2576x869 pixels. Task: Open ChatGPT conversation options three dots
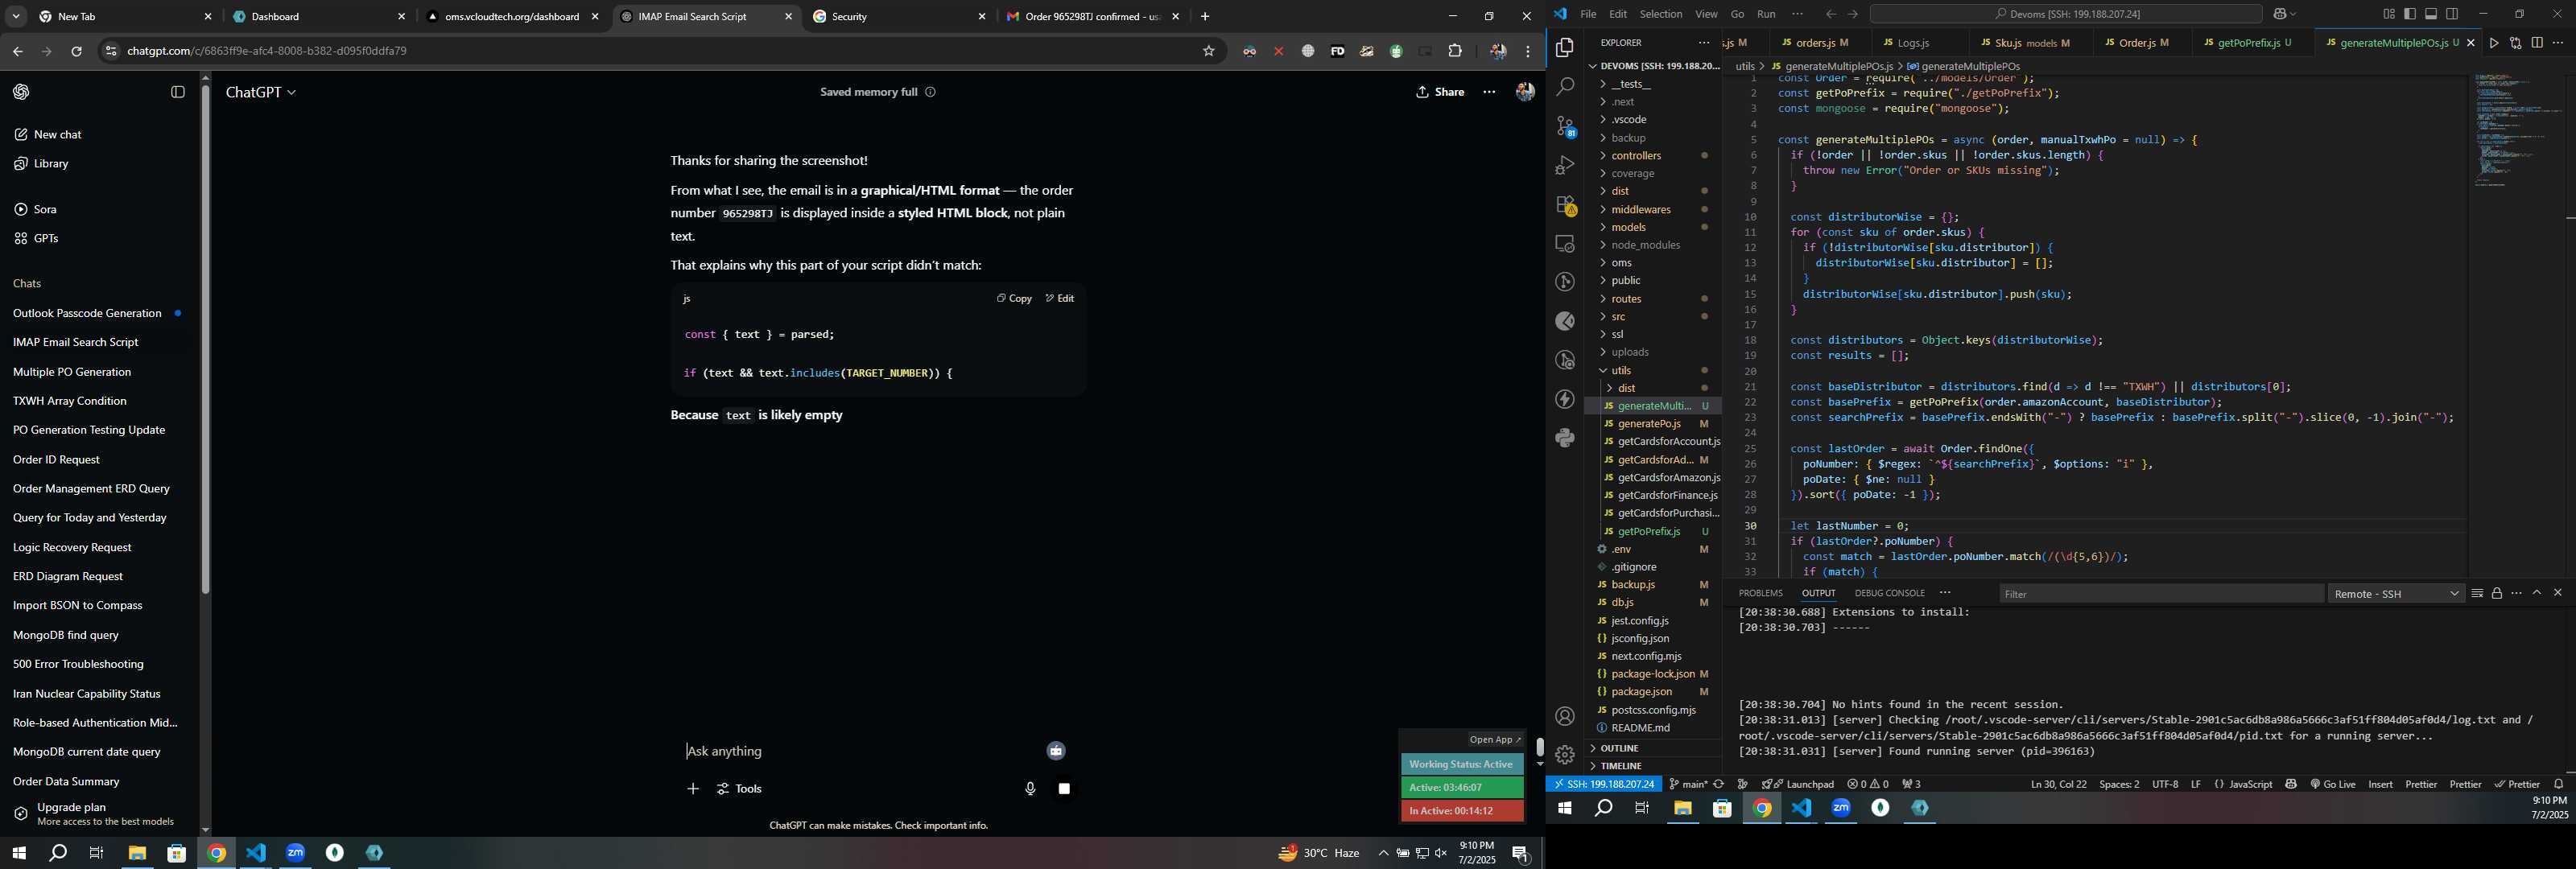coord(1489,92)
